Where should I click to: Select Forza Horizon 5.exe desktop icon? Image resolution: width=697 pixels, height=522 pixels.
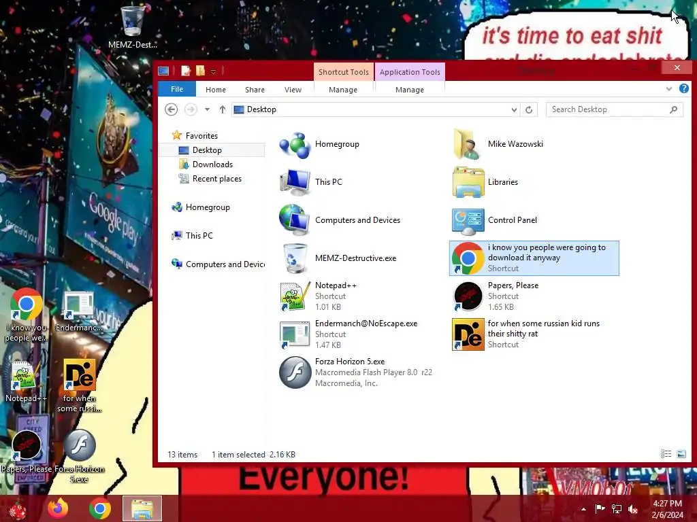click(x=80, y=445)
